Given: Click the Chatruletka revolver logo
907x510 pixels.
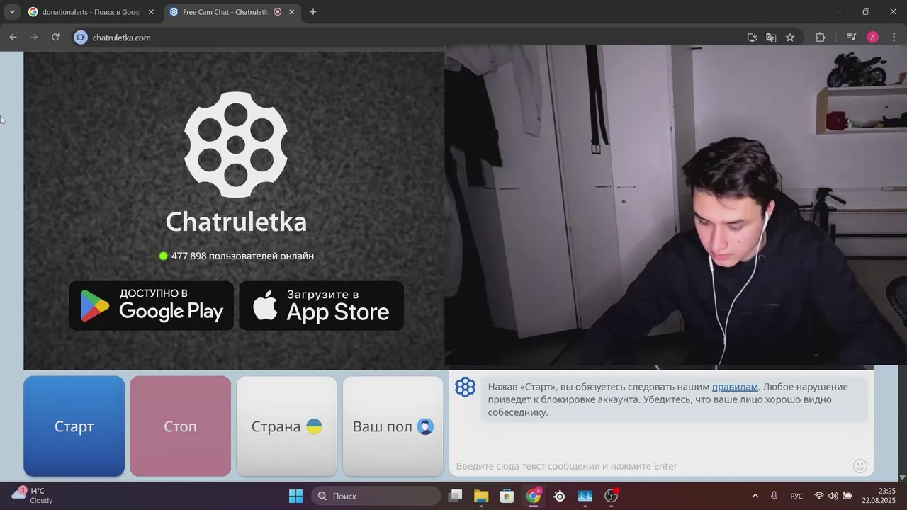Looking at the screenshot, I should click(x=236, y=144).
